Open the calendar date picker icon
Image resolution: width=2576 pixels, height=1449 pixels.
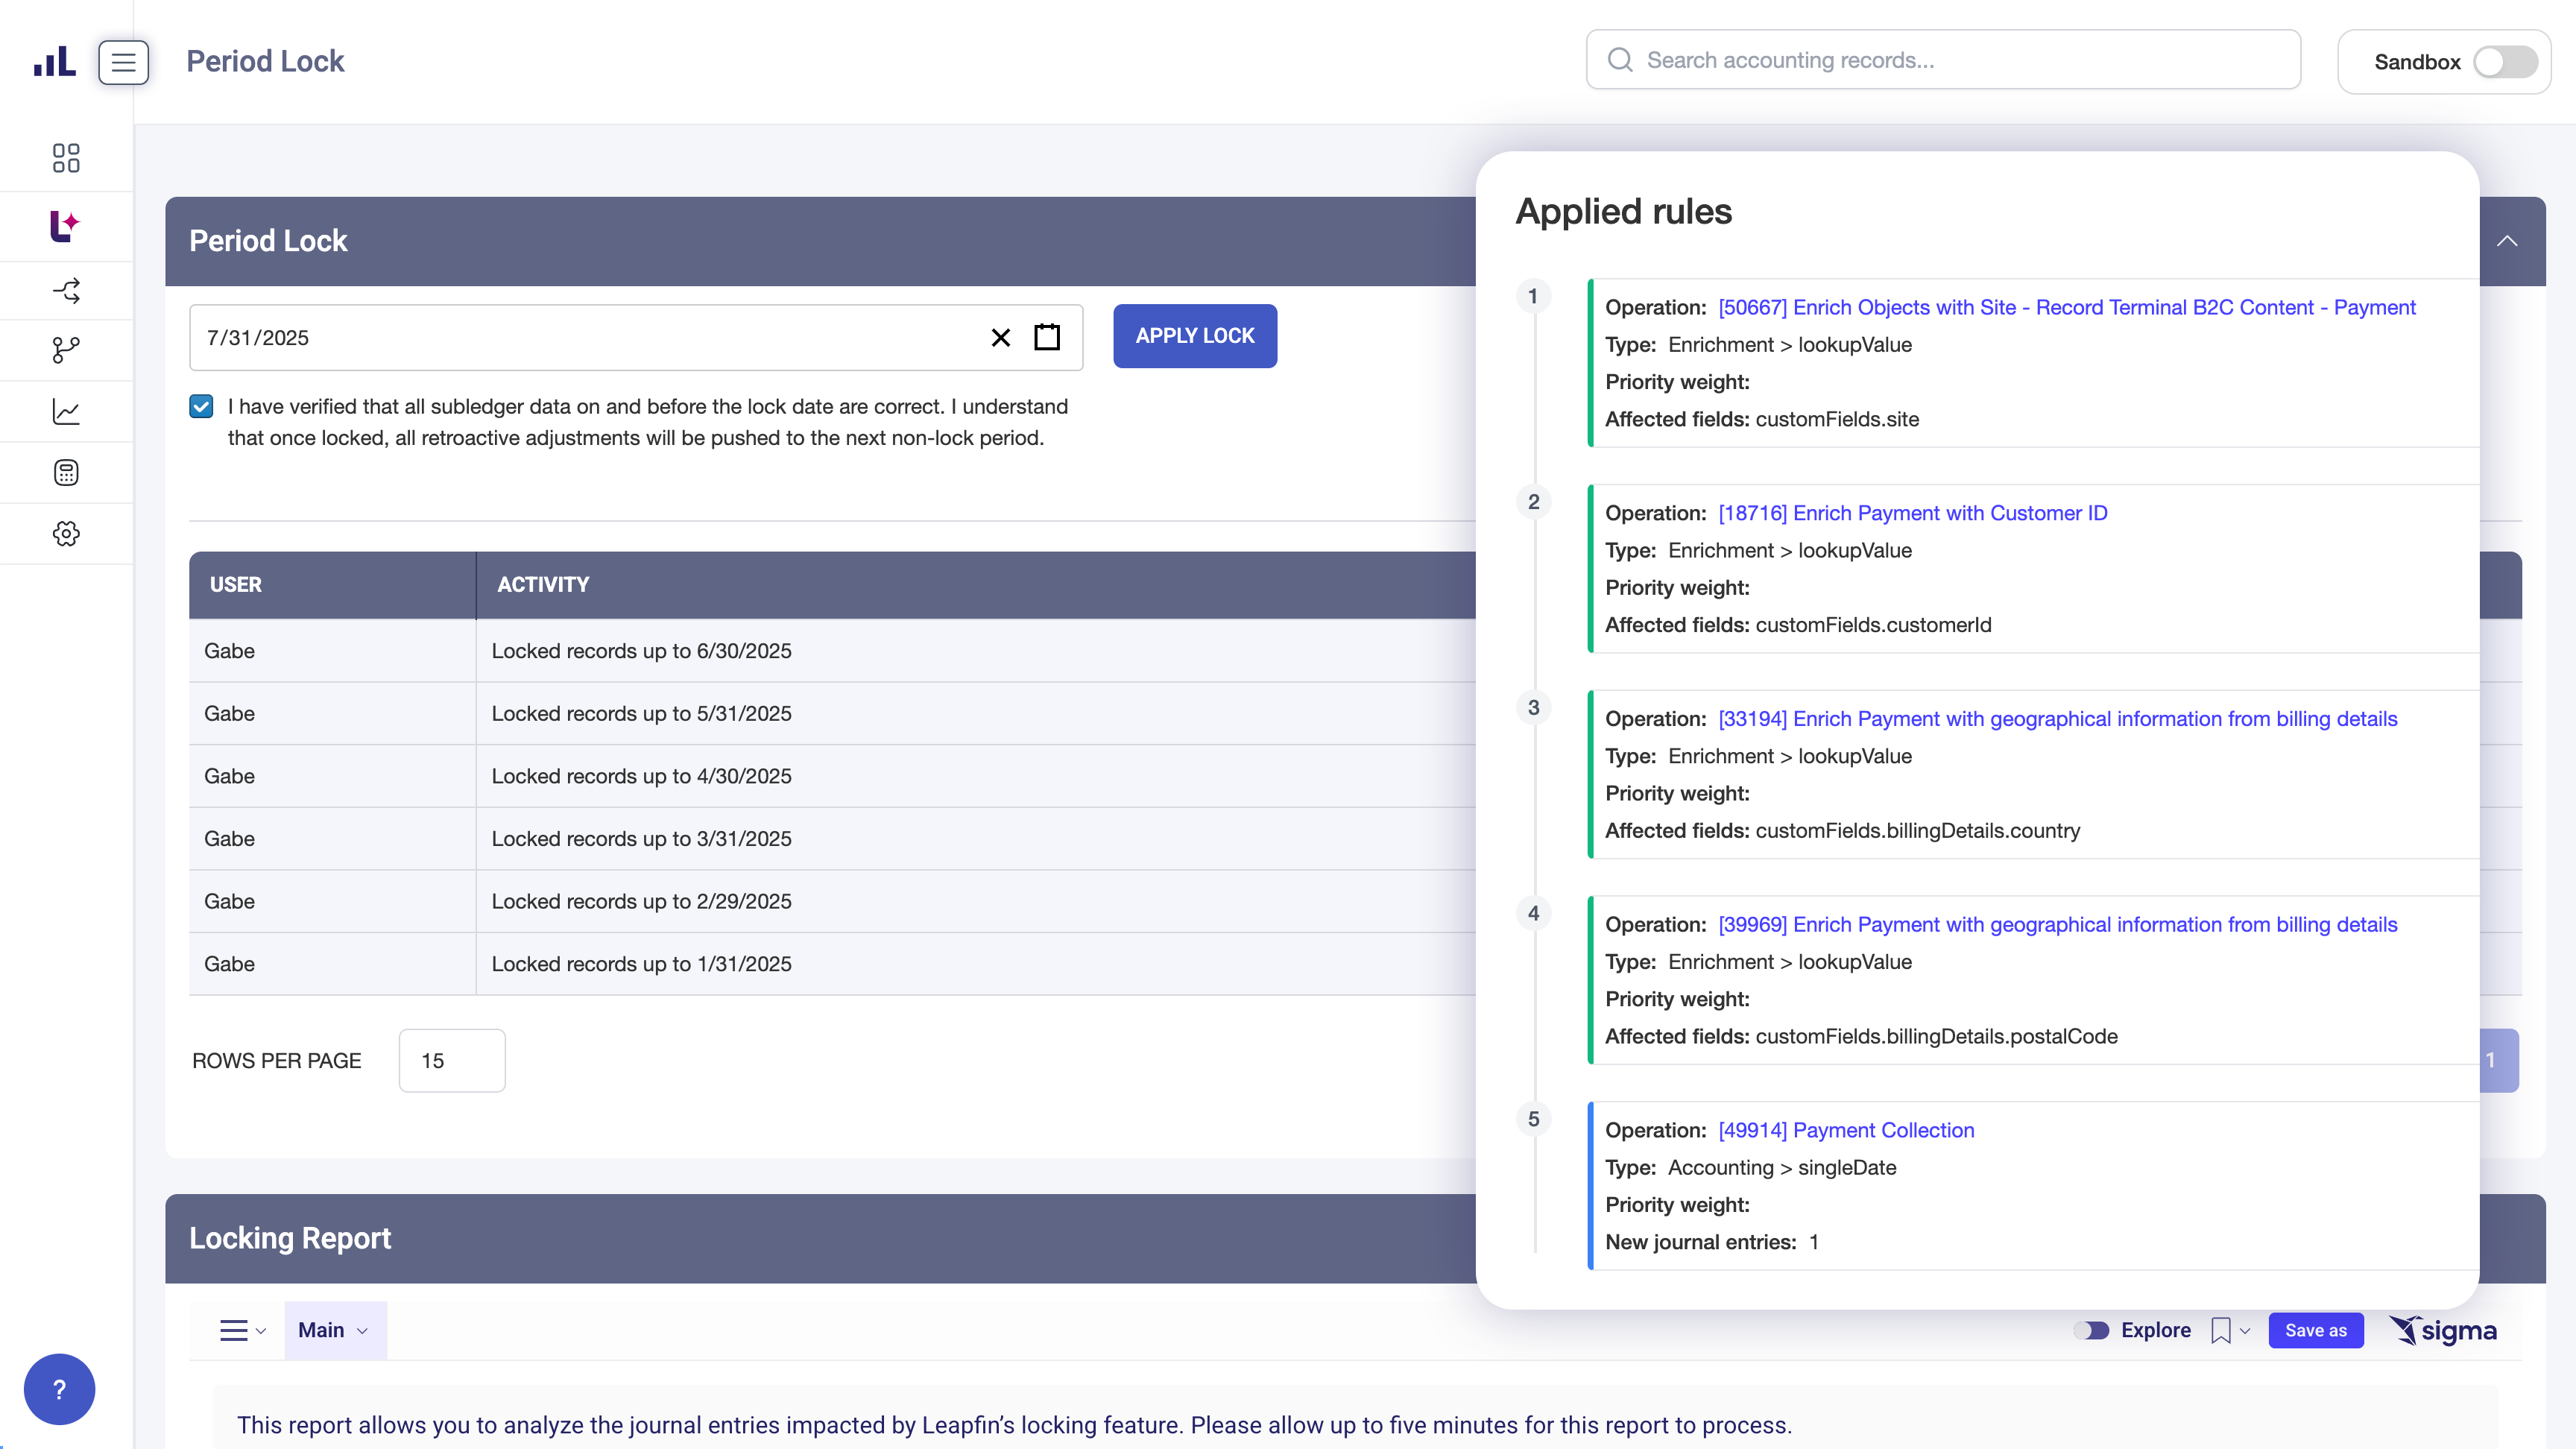tap(1047, 337)
